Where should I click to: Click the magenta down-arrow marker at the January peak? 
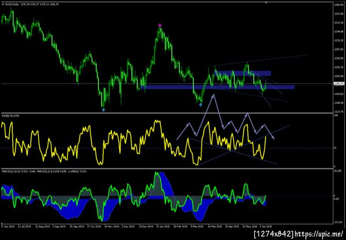pos(160,25)
